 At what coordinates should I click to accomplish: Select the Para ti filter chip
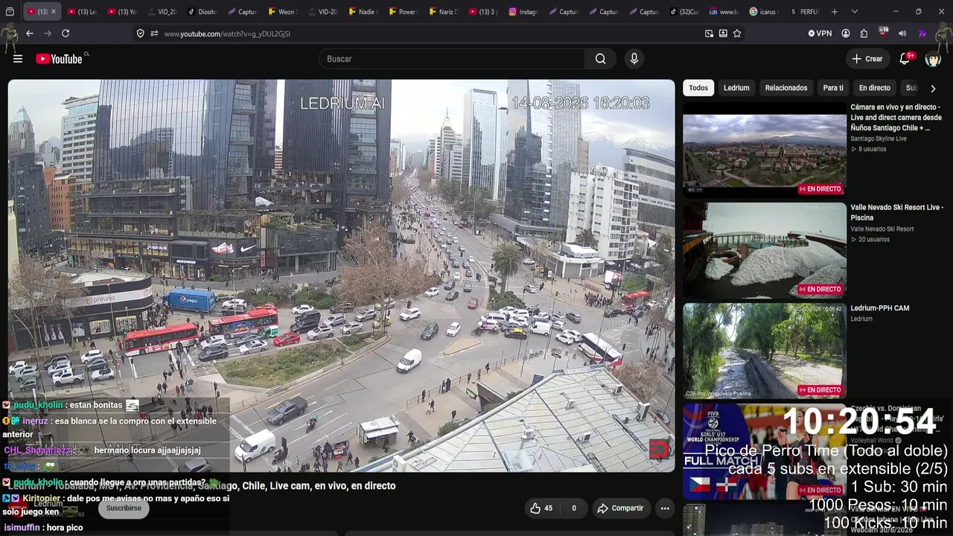click(833, 88)
